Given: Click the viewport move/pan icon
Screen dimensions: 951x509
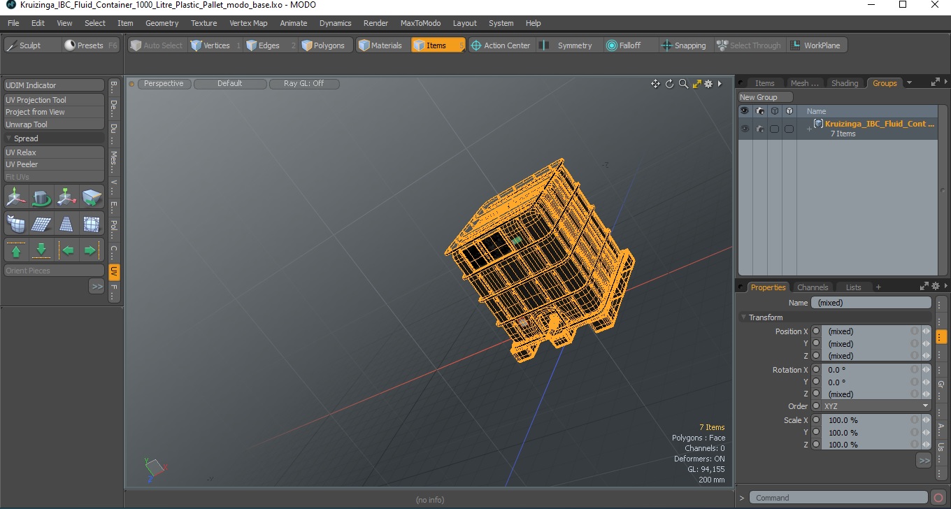Looking at the screenshot, I should (x=655, y=84).
